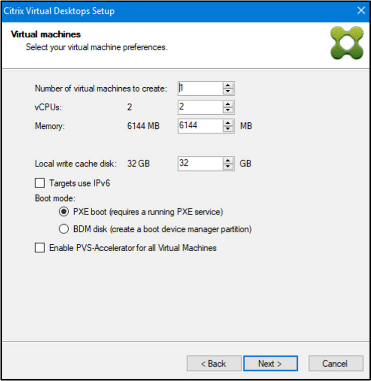371x381 pixels.
Task: Close the Citrix Virtual Desktops Setup window
Action: 361,11
